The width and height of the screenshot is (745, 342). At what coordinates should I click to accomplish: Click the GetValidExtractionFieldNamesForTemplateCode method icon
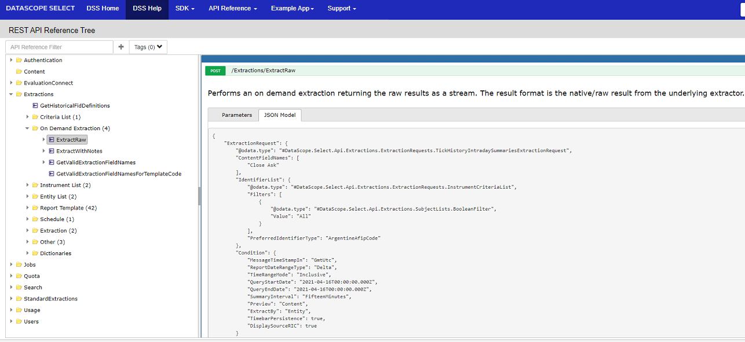coord(51,174)
